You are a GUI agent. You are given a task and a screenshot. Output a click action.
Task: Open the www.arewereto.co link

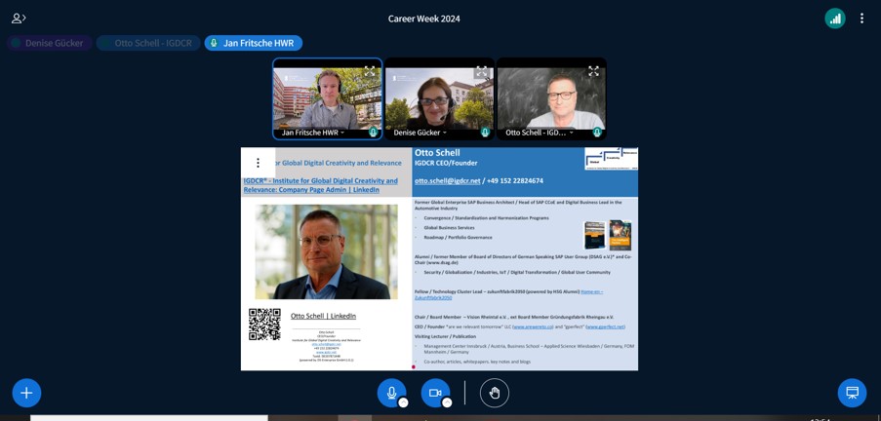coord(534,326)
